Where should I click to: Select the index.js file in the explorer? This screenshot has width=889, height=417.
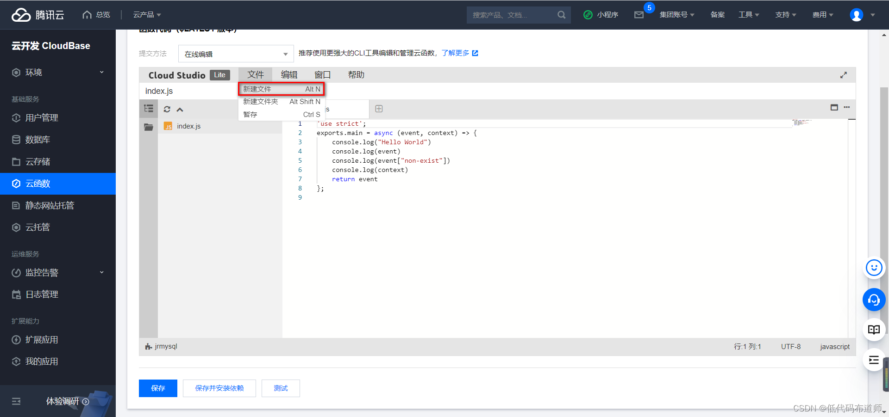[x=188, y=126]
